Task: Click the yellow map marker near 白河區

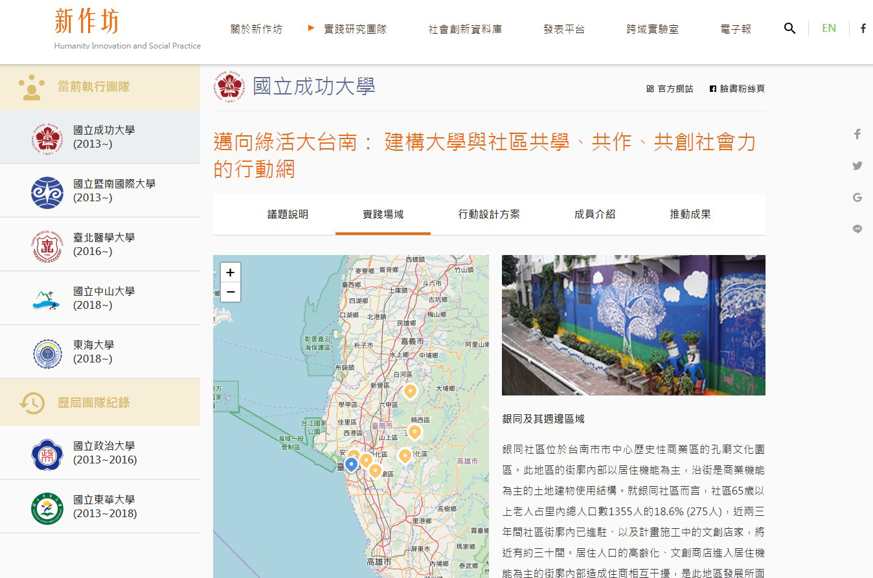Action: 410,392
